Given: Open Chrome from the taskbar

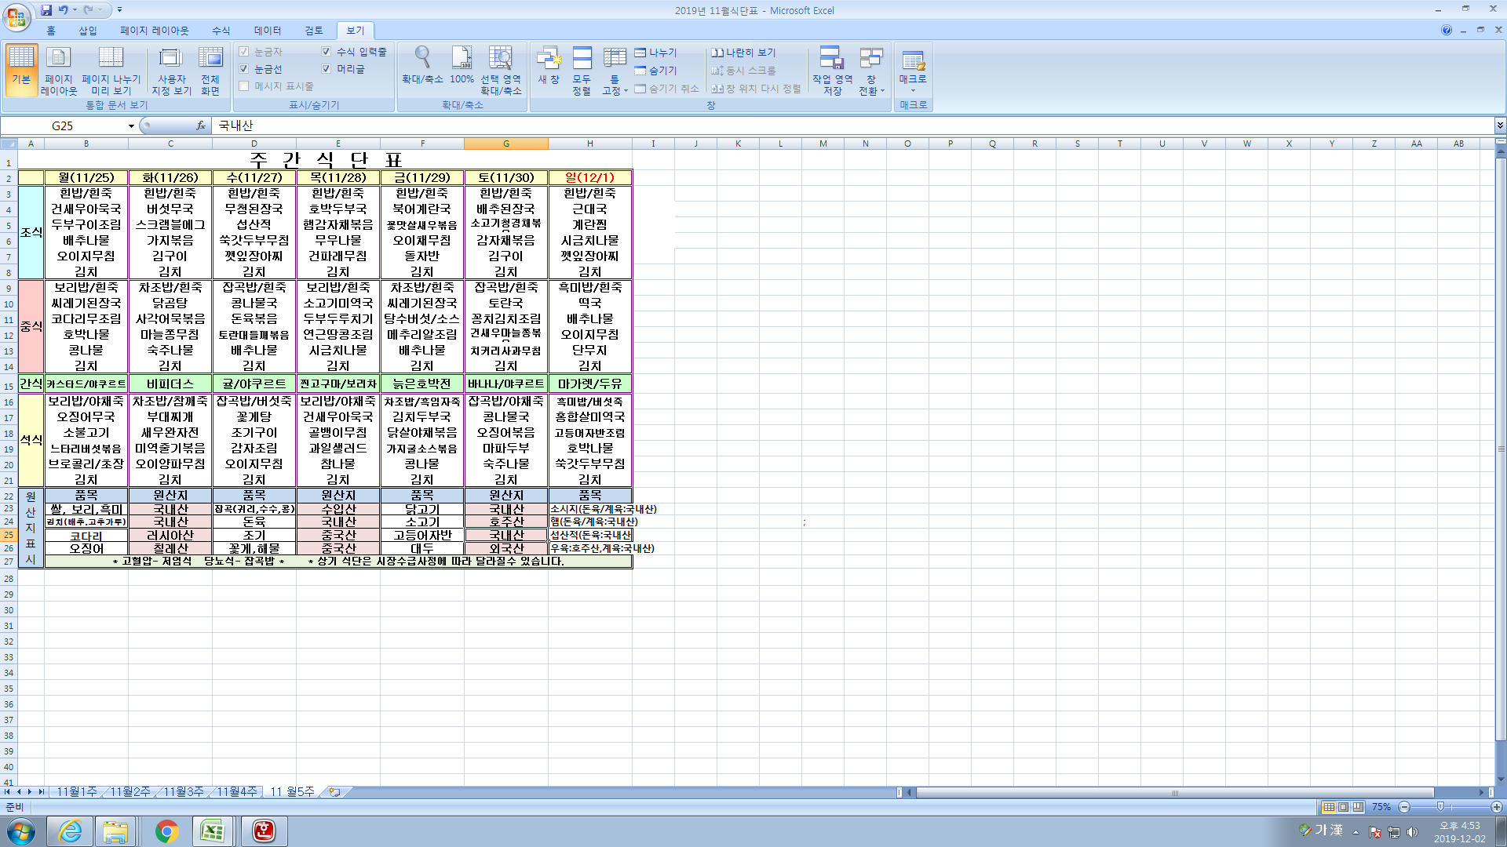Looking at the screenshot, I should click(x=166, y=831).
